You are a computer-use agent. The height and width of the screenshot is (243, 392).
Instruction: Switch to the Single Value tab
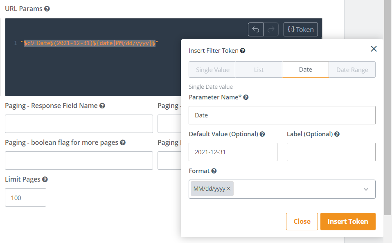click(212, 70)
